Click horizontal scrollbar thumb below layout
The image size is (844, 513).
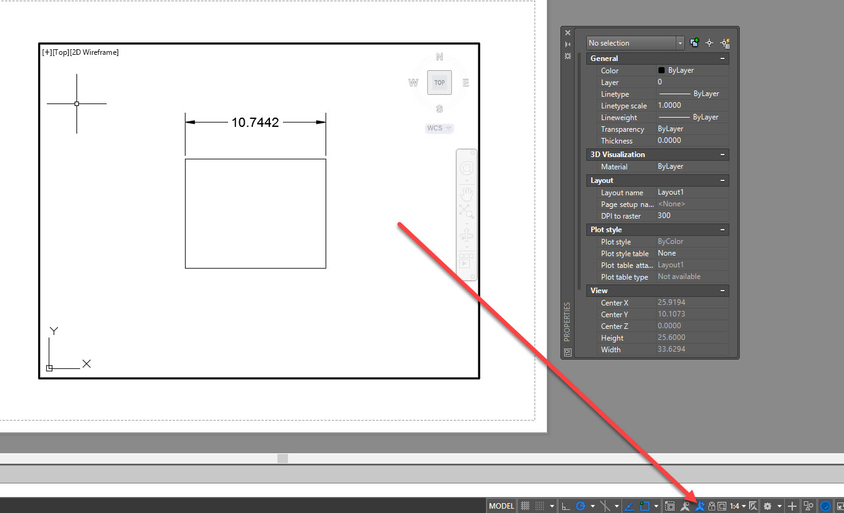pyautogui.click(x=282, y=458)
